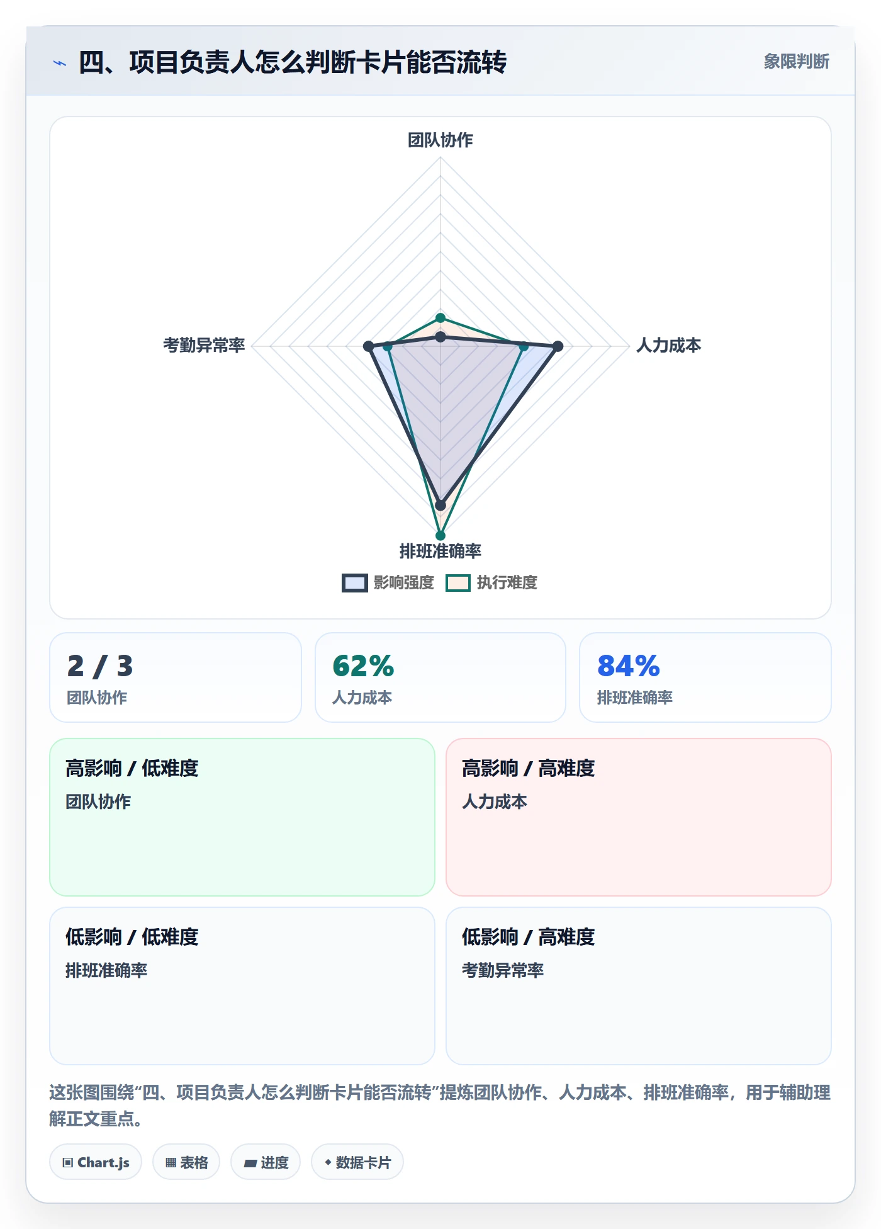Click the 人力成本 dark data point on radar

pos(558,346)
